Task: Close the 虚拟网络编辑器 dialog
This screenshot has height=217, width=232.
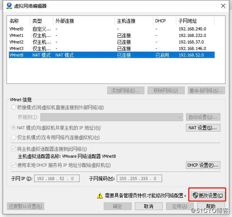Action: pos(223,6)
